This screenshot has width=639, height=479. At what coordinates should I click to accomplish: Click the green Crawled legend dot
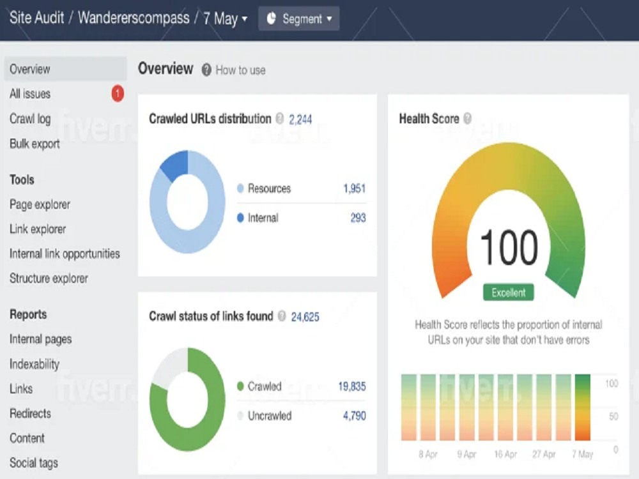(x=240, y=386)
